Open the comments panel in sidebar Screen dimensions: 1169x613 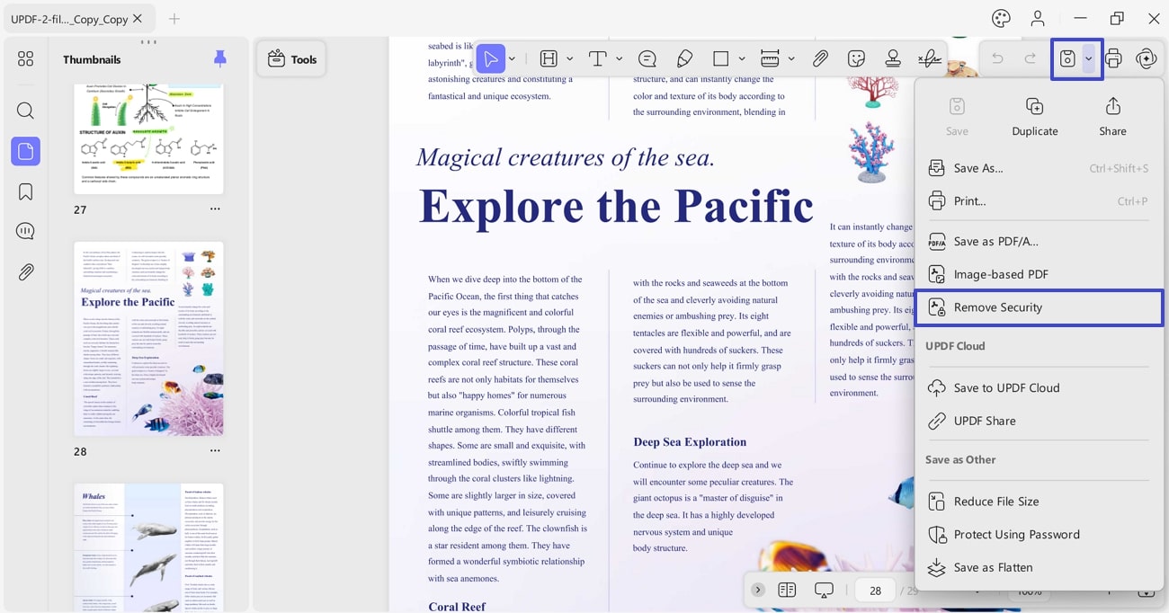25,232
